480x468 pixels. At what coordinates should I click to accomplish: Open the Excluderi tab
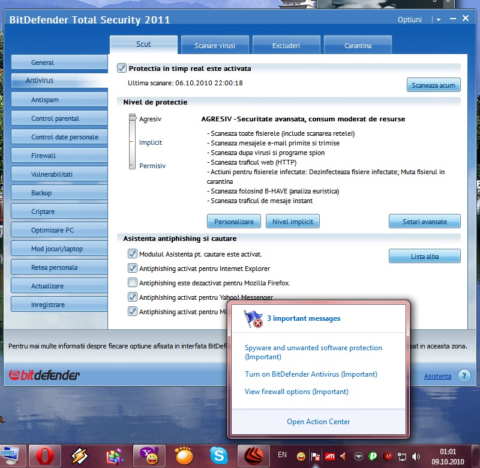(286, 46)
